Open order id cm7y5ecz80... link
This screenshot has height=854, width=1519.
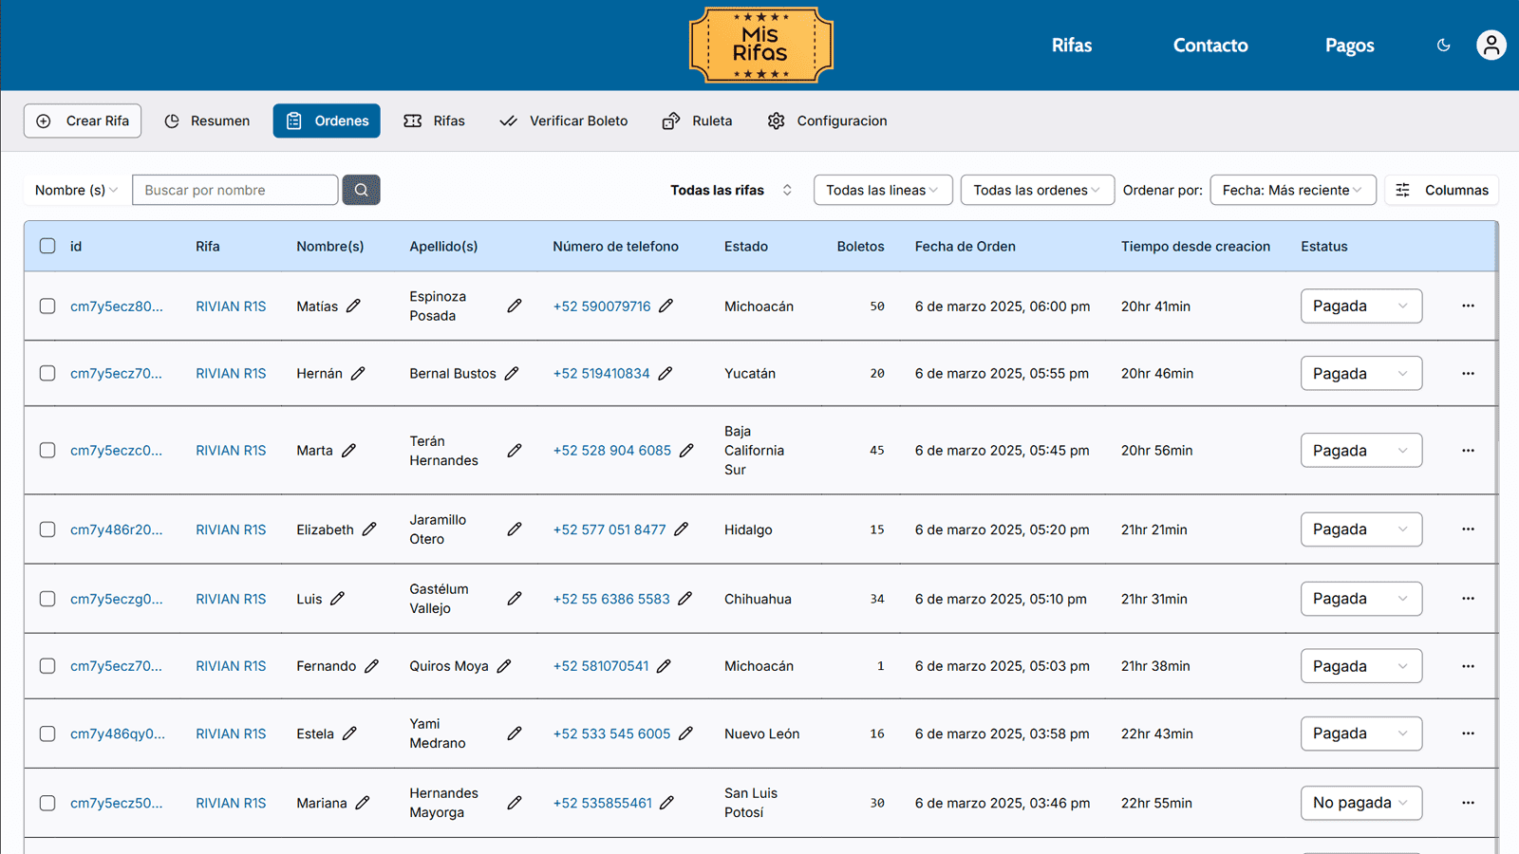tap(117, 306)
